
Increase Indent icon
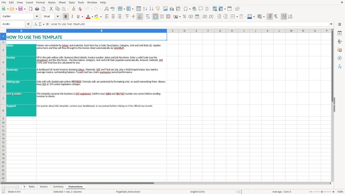click(219, 17)
